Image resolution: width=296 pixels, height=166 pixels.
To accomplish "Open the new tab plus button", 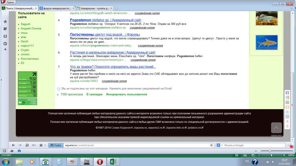I will 117,8.
